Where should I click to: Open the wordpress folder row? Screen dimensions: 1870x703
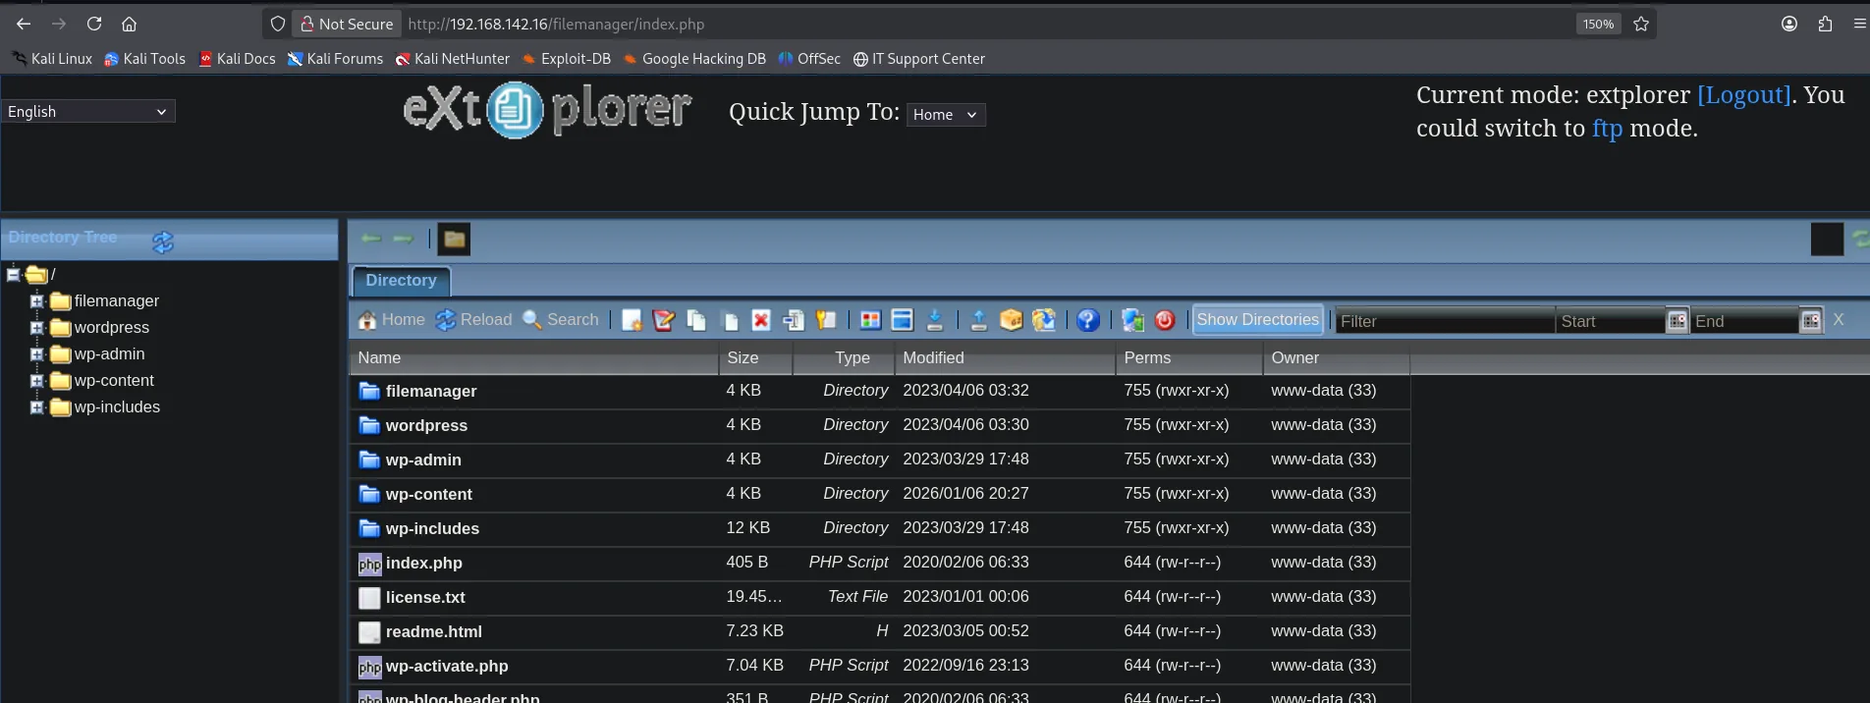click(880, 425)
